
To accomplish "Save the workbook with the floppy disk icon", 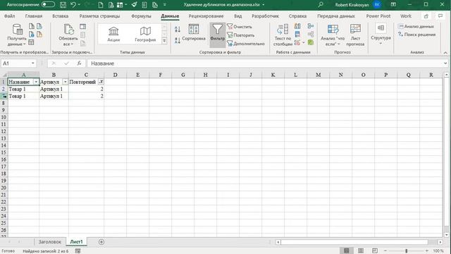I will click(x=63, y=5).
